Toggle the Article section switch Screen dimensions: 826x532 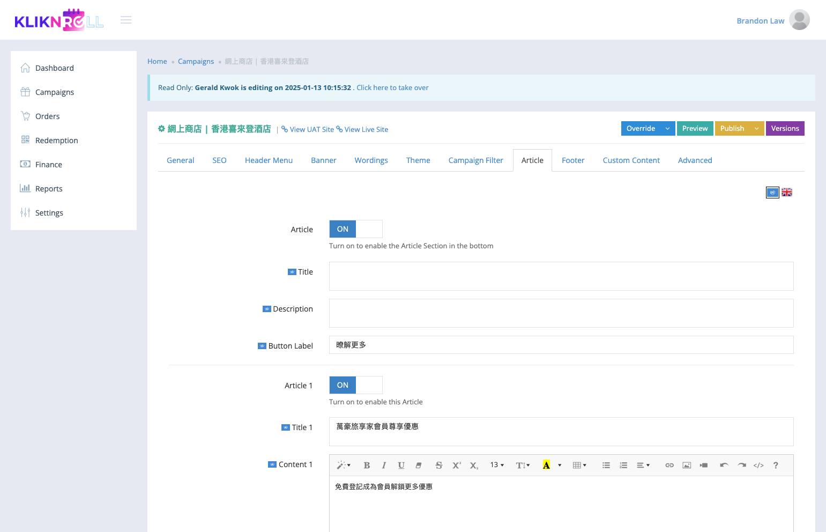356,229
